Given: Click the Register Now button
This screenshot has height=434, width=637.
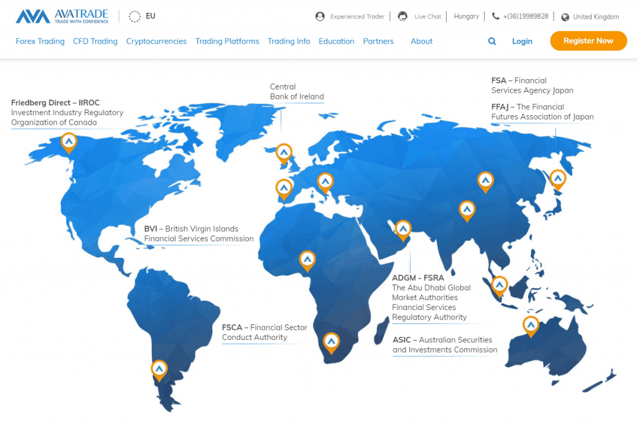Looking at the screenshot, I should 588,41.
